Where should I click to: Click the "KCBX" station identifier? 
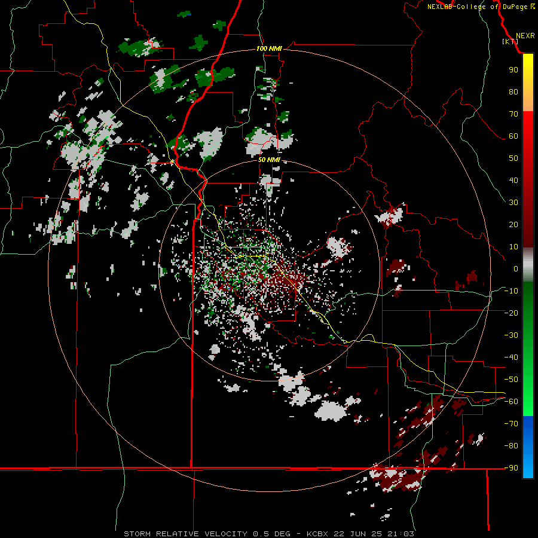click(317, 534)
